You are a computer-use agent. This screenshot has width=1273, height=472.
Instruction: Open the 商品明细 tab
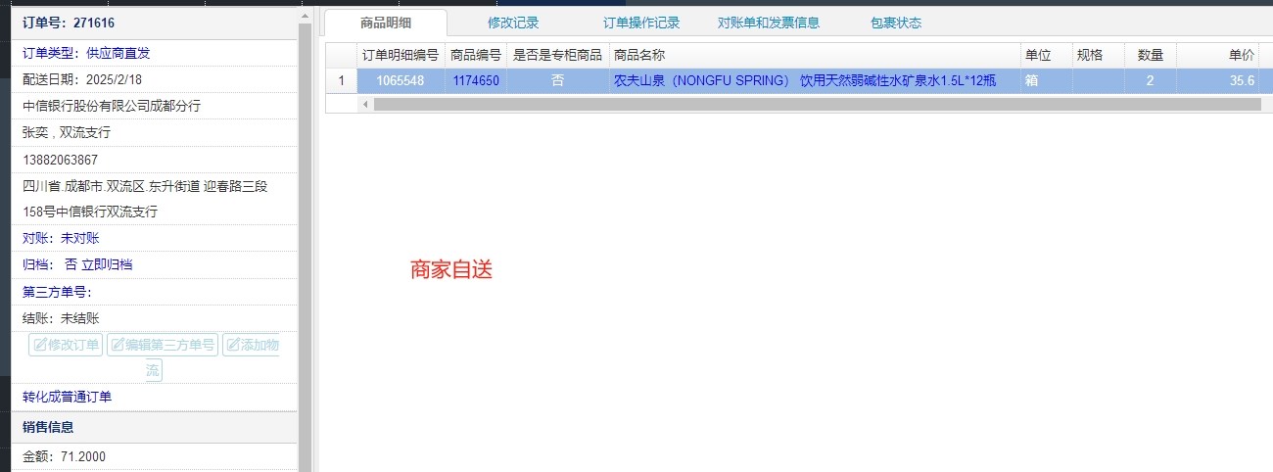385,23
